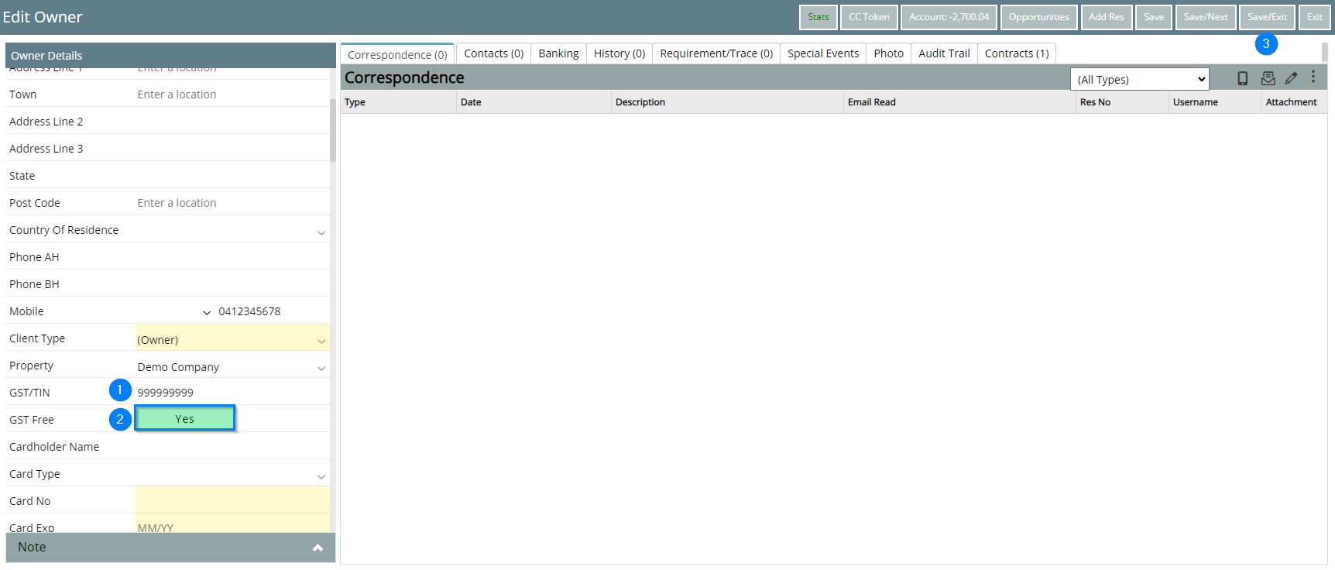Viewport: 1335px width, 570px height.
Task: Click the Stats button
Action: 818,17
